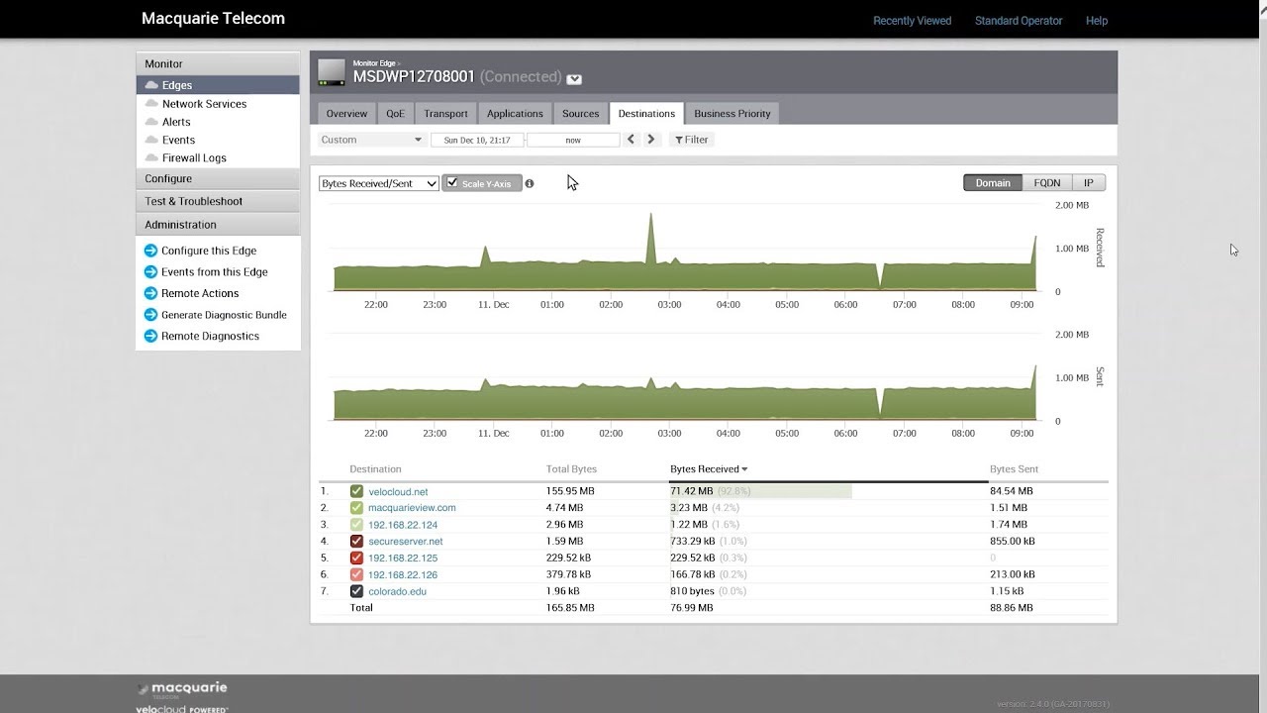Uncheck the secureserver.net destination checkbox
1267x713 pixels.
[x=356, y=542]
